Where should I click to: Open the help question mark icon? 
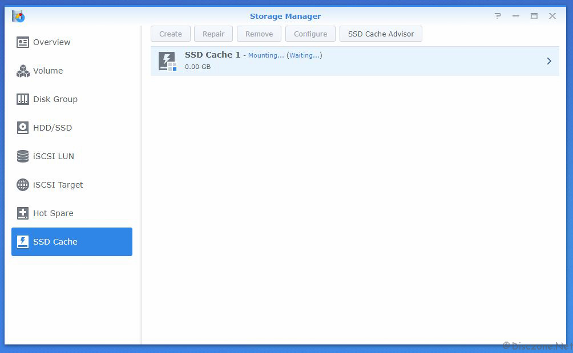tap(498, 16)
